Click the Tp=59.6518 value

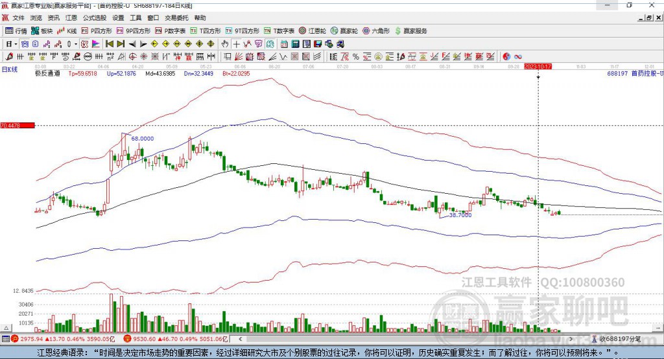82,73
